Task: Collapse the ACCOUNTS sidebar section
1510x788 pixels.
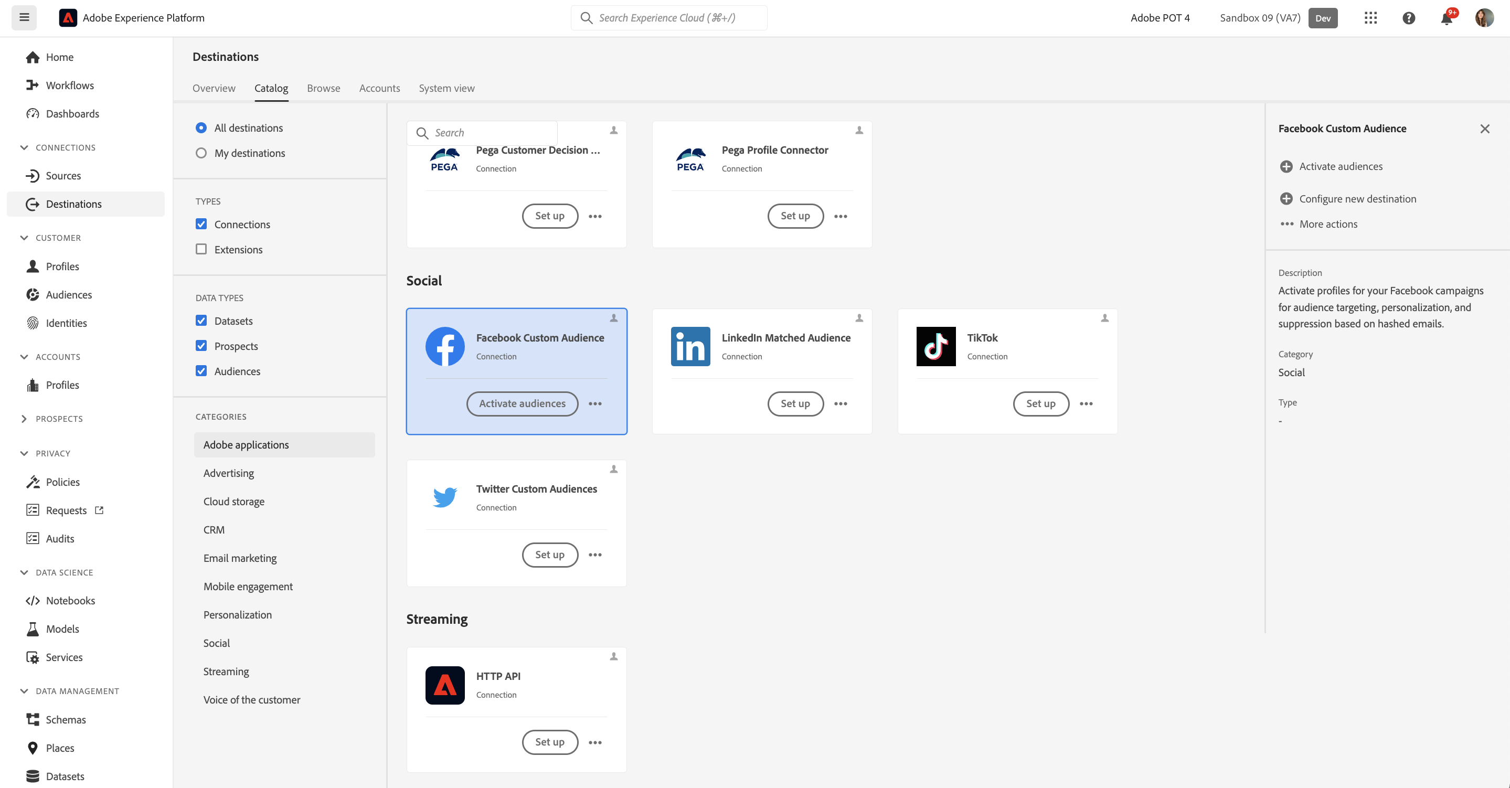Action: click(x=24, y=356)
